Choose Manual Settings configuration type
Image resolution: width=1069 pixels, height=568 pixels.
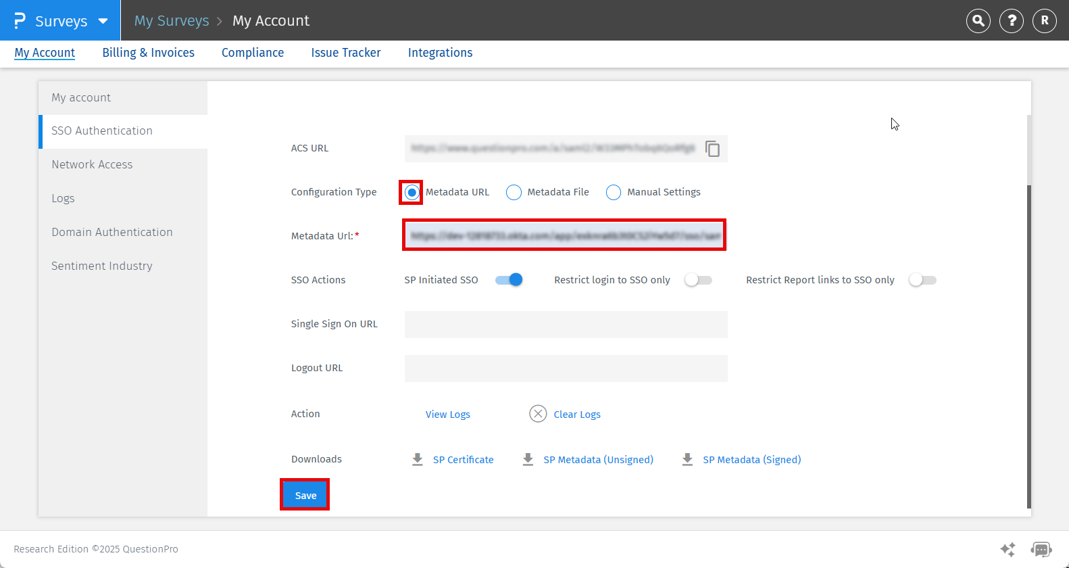(614, 193)
